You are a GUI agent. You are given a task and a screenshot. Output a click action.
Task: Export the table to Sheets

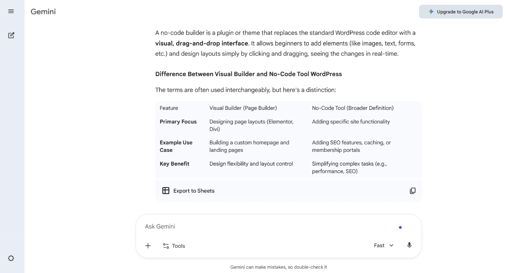188,191
